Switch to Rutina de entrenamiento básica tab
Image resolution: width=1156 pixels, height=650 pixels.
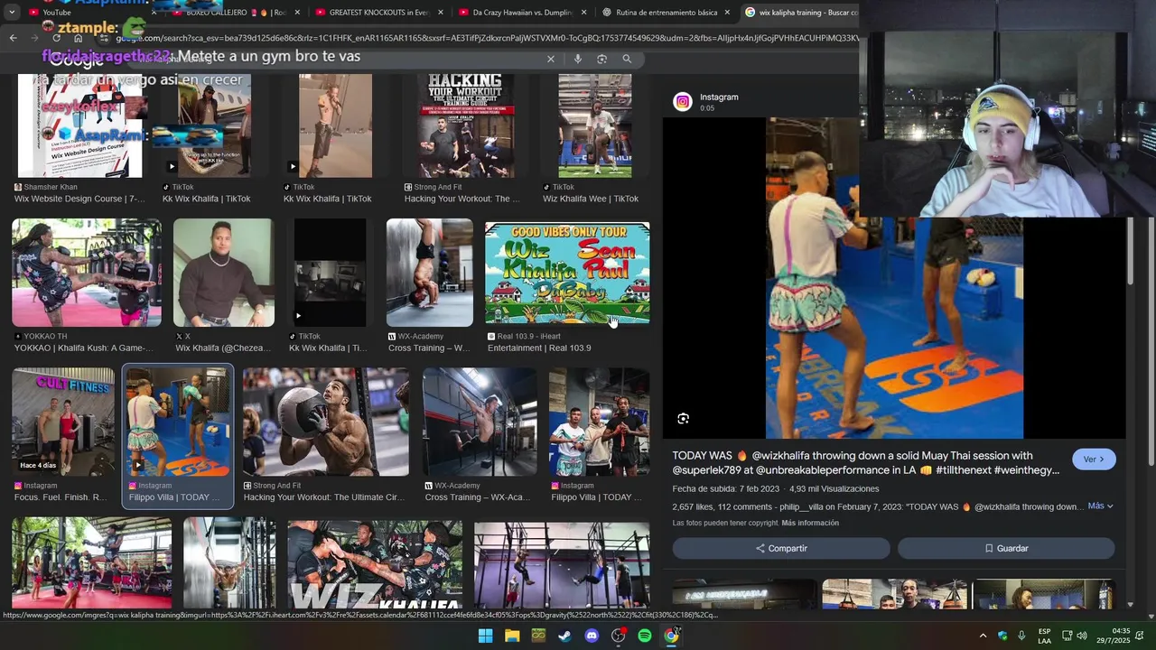coord(666,13)
